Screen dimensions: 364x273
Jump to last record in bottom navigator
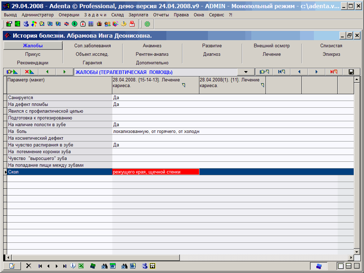64,266
